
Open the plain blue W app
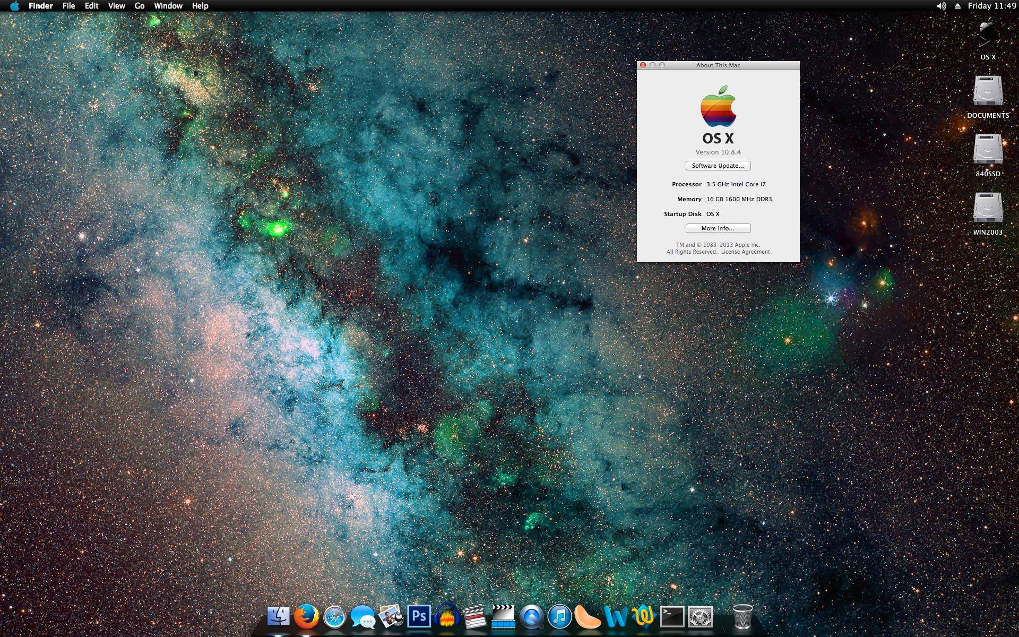616,617
